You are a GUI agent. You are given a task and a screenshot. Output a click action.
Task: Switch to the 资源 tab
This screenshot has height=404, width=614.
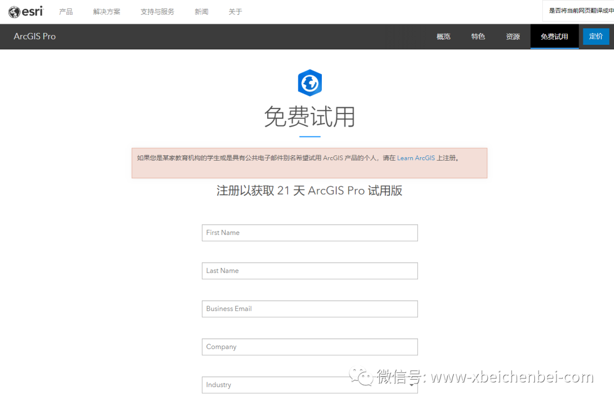[513, 36]
